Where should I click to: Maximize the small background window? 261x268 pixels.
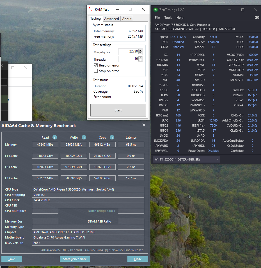coord(13,68)
